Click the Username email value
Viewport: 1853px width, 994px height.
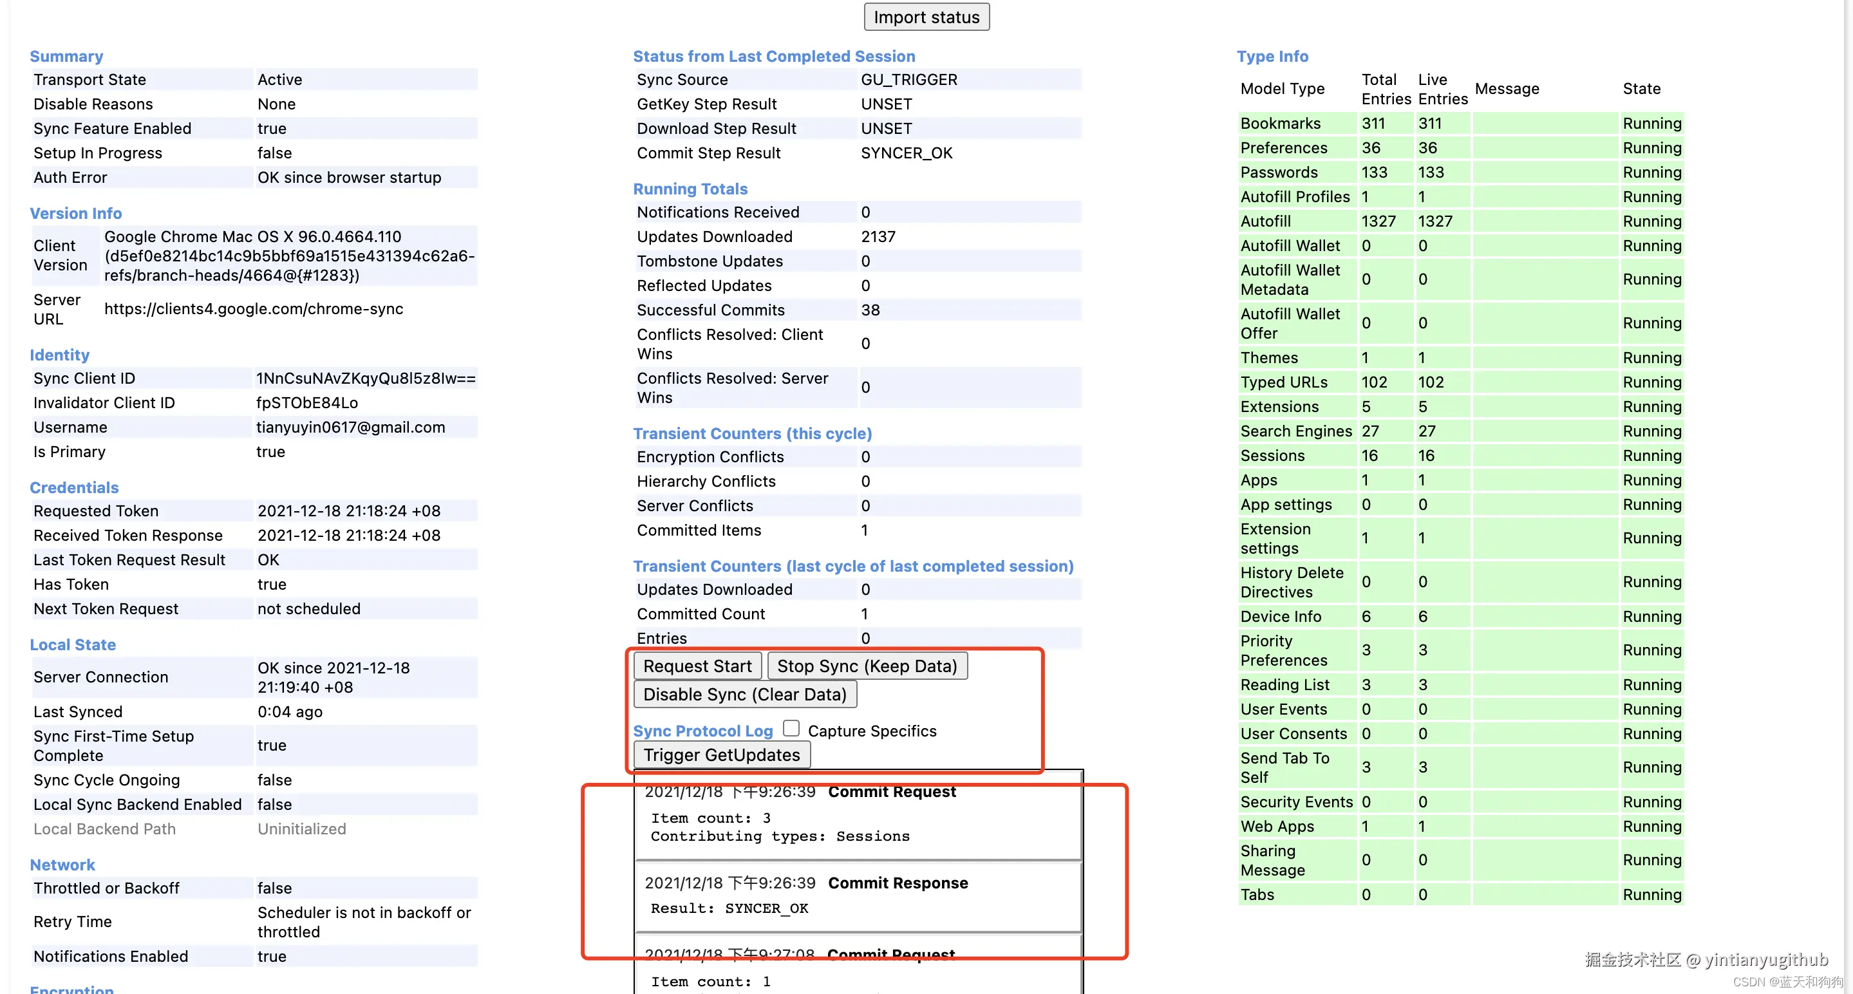[x=350, y=427]
